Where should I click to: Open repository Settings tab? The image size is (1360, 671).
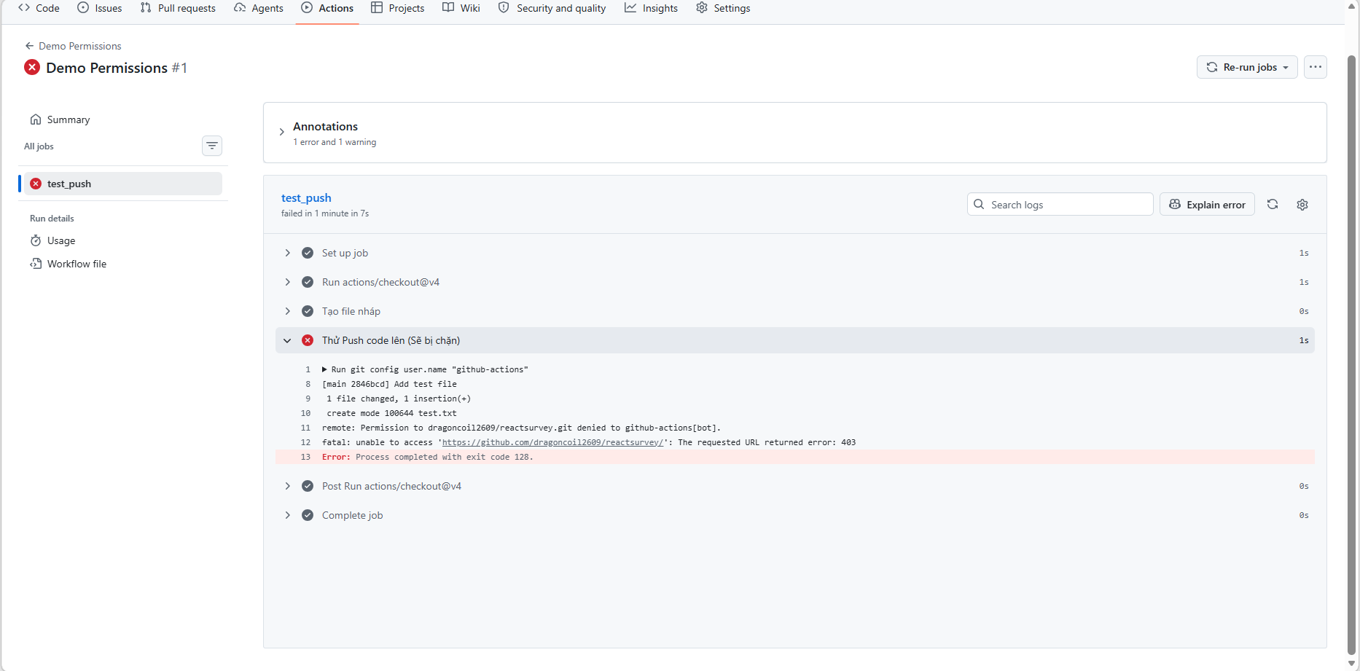point(723,8)
